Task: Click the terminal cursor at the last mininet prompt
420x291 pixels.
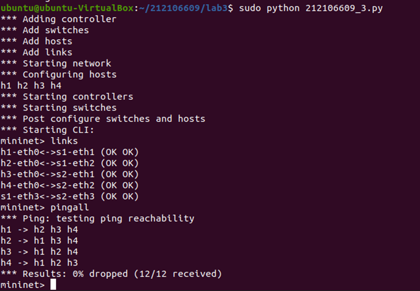Action: [53, 285]
